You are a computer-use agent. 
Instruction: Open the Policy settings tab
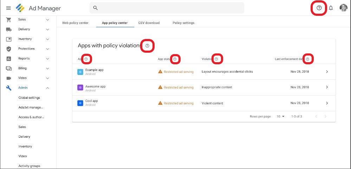point(183,23)
